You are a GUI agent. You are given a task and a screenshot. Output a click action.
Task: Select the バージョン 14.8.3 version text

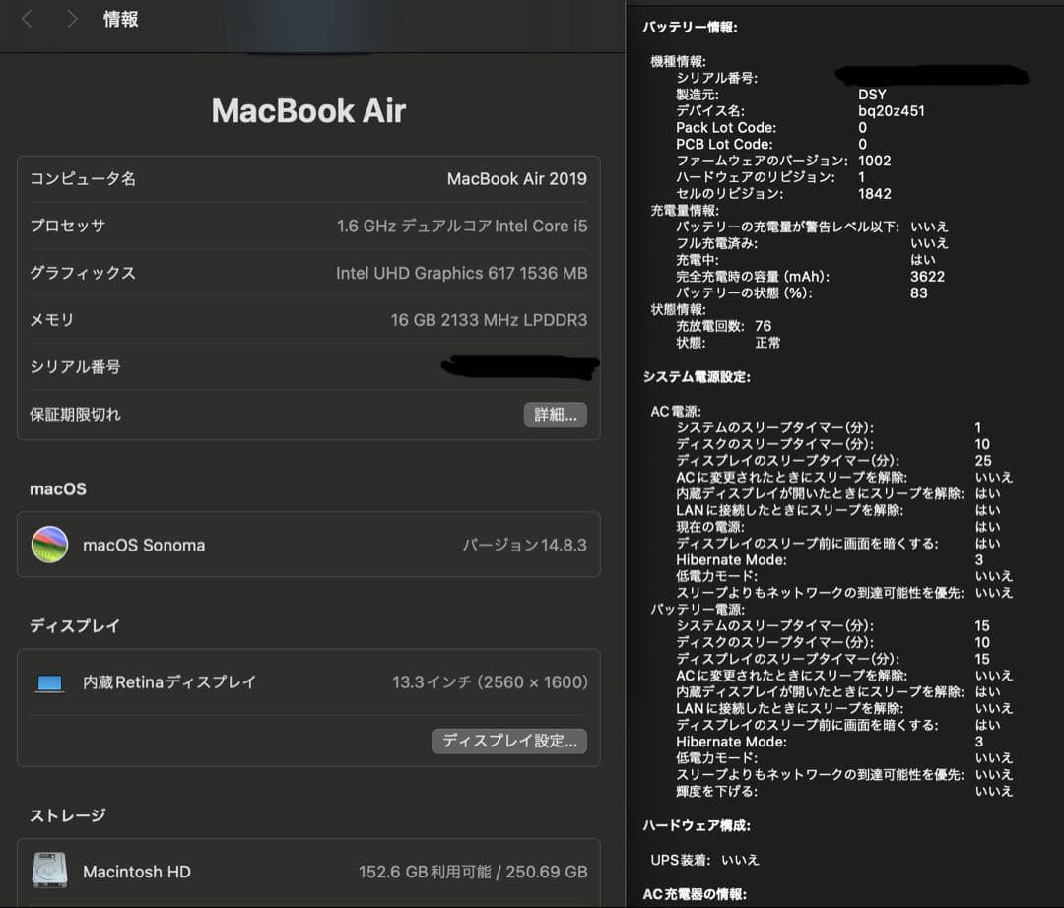coord(522,545)
